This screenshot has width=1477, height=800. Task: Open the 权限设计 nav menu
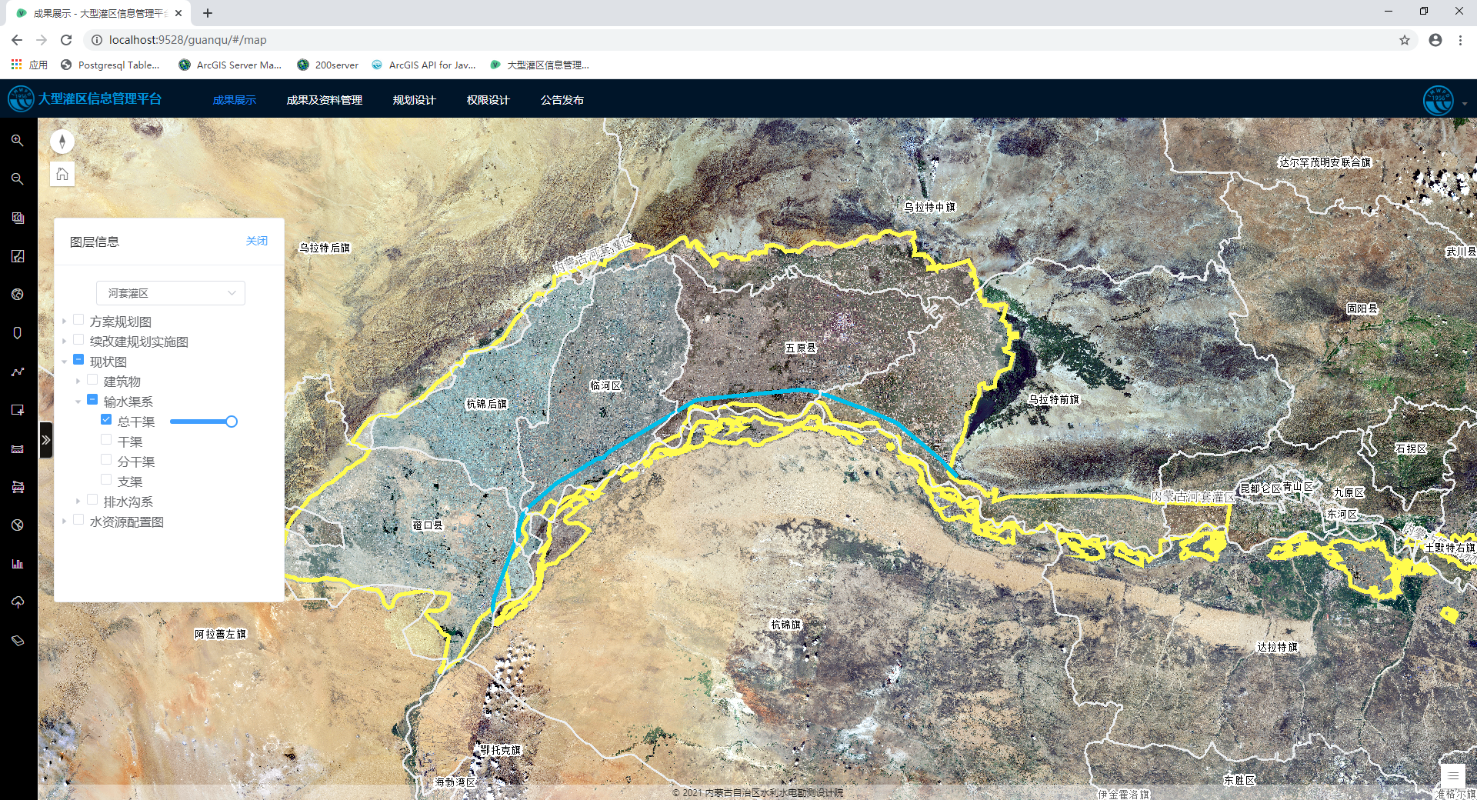[x=488, y=100]
